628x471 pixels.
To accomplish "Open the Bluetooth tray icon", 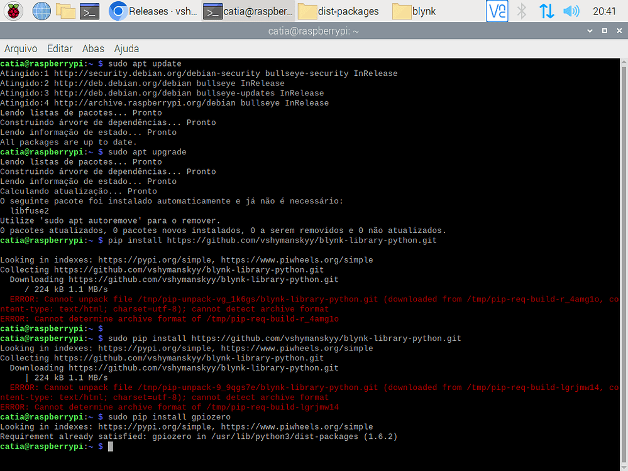I will tap(521, 11).
